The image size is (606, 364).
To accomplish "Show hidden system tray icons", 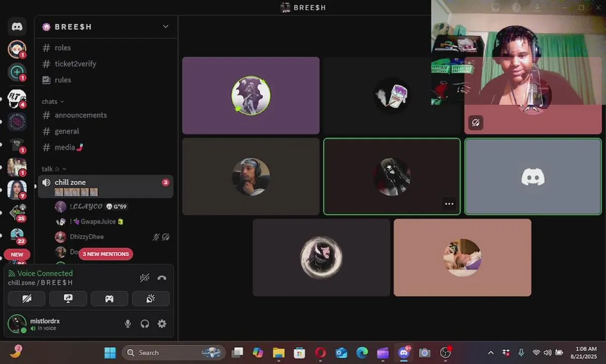I will pos(490,352).
